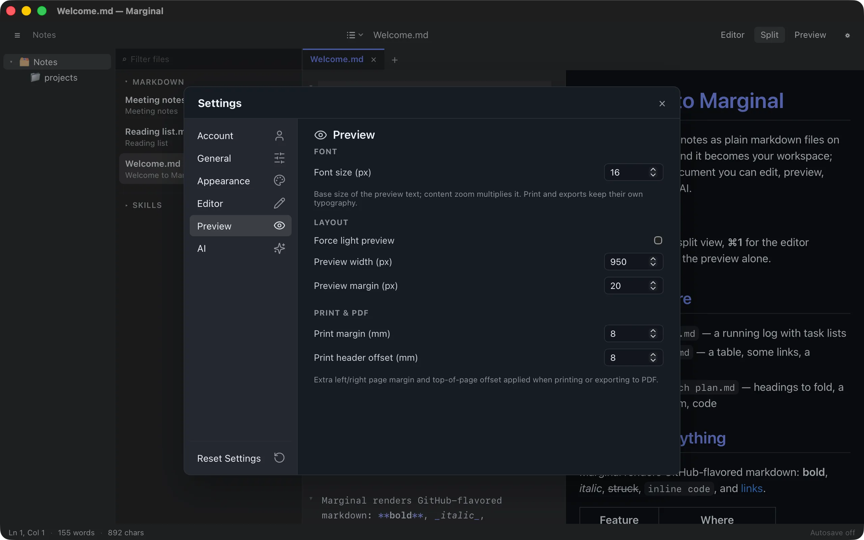Click the Editor pencil icon

tap(279, 203)
